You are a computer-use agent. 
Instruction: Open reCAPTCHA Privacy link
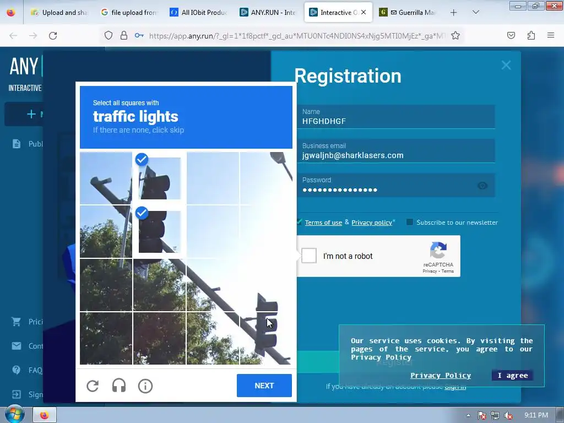tap(430, 271)
